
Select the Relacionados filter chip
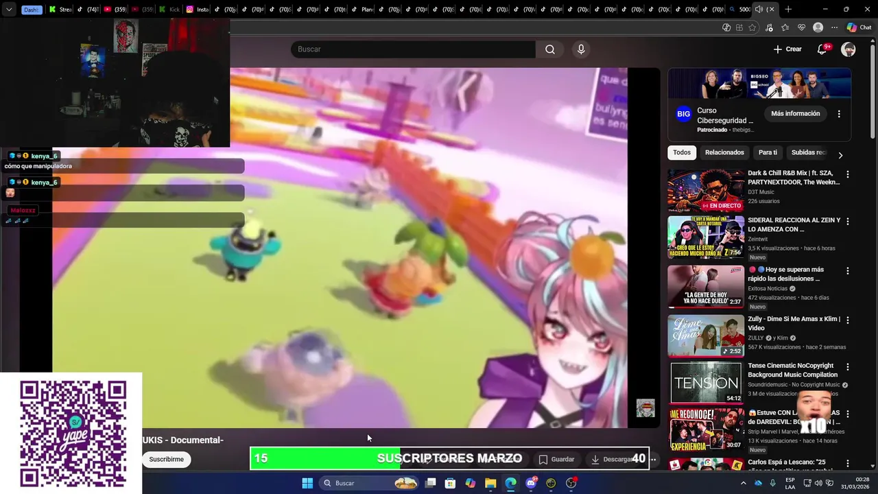tap(724, 152)
